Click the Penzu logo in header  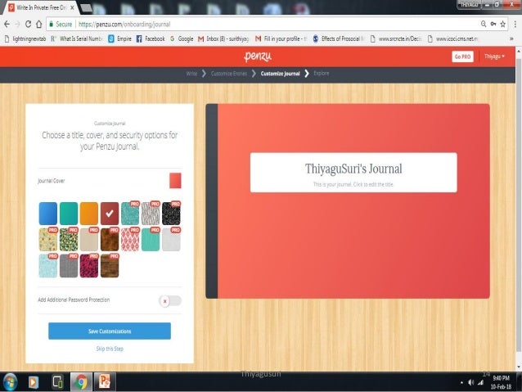tap(258, 56)
